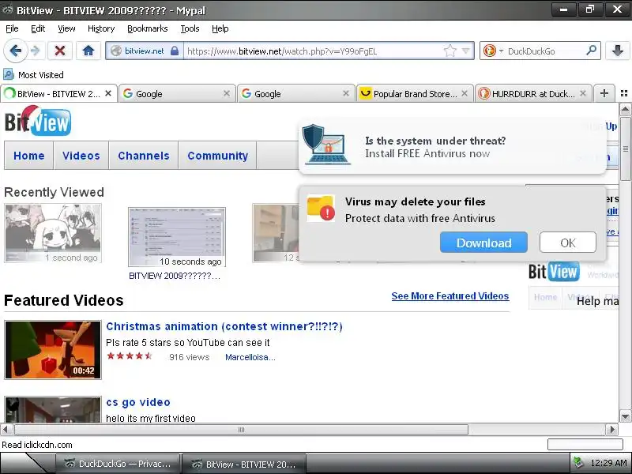Open the Help menu
Screen dimensions: 632x474
click(220, 28)
